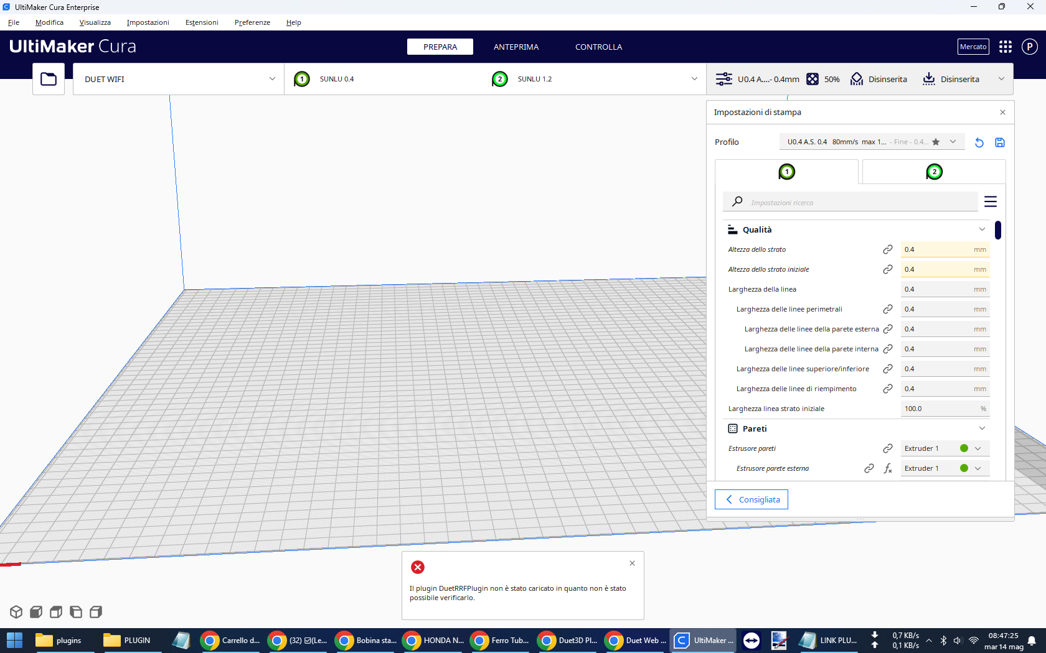Collapse the Pareti settings section
Image resolution: width=1046 pixels, height=653 pixels.
tap(982, 428)
